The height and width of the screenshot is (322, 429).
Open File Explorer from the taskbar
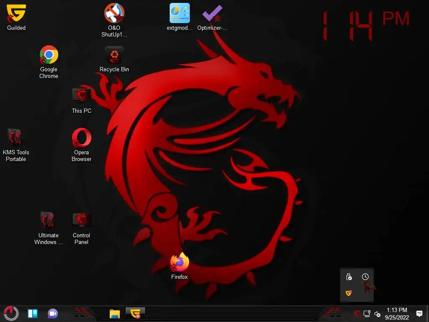pyautogui.click(x=115, y=314)
